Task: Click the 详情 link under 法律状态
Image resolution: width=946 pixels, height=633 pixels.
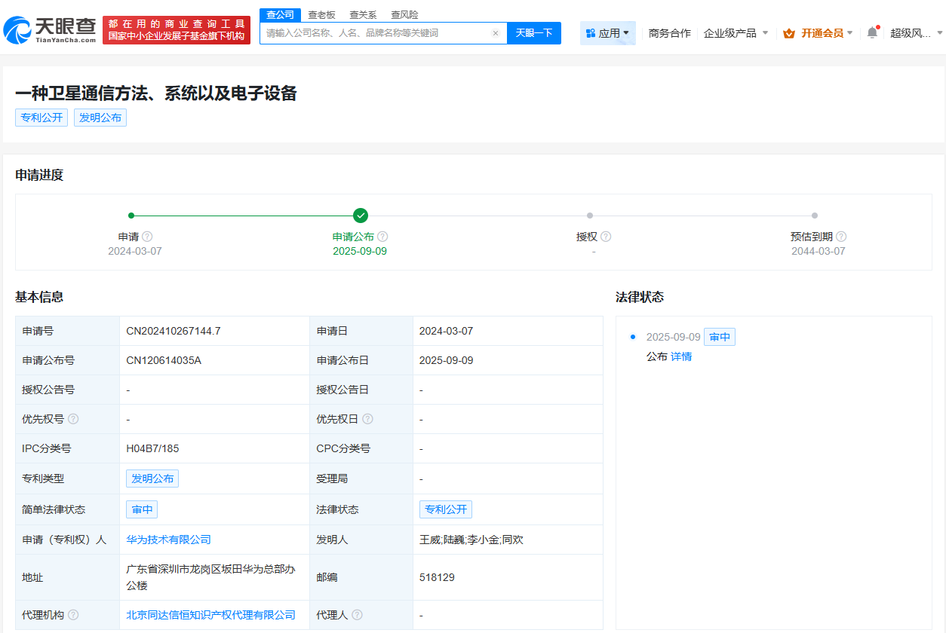Action: pyautogui.click(x=680, y=356)
